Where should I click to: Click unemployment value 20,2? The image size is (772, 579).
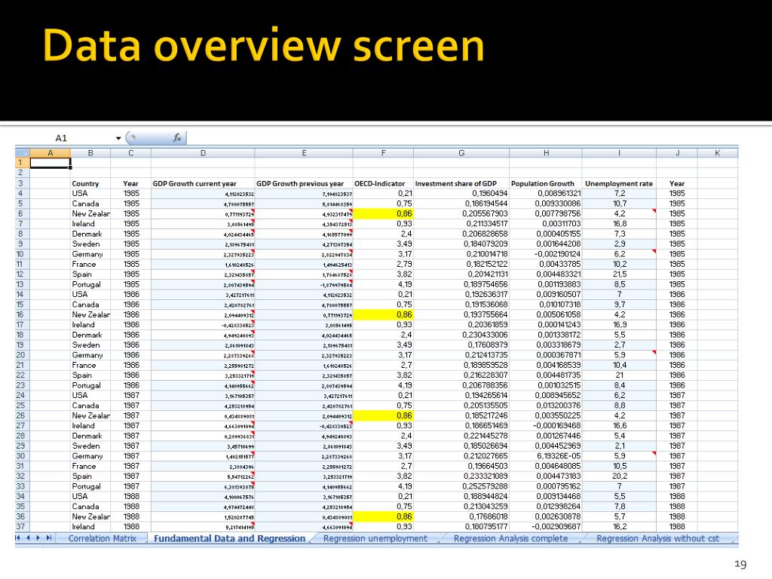pyautogui.click(x=620, y=476)
